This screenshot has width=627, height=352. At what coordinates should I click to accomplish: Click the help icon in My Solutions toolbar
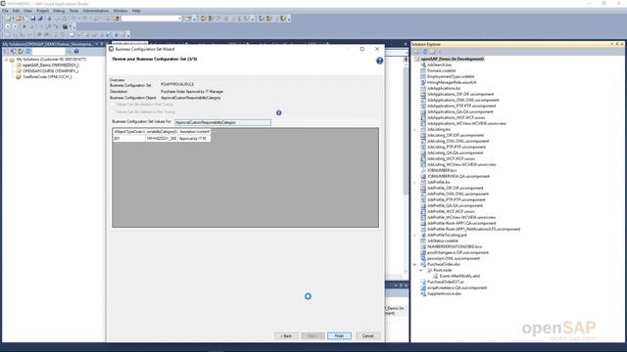click(x=76, y=52)
